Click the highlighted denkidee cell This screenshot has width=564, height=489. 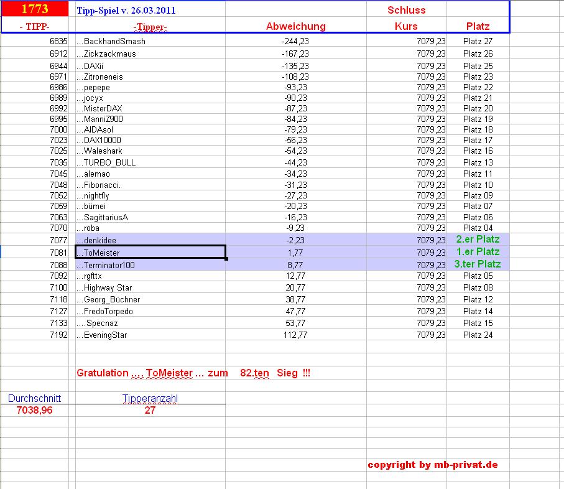(x=150, y=240)
